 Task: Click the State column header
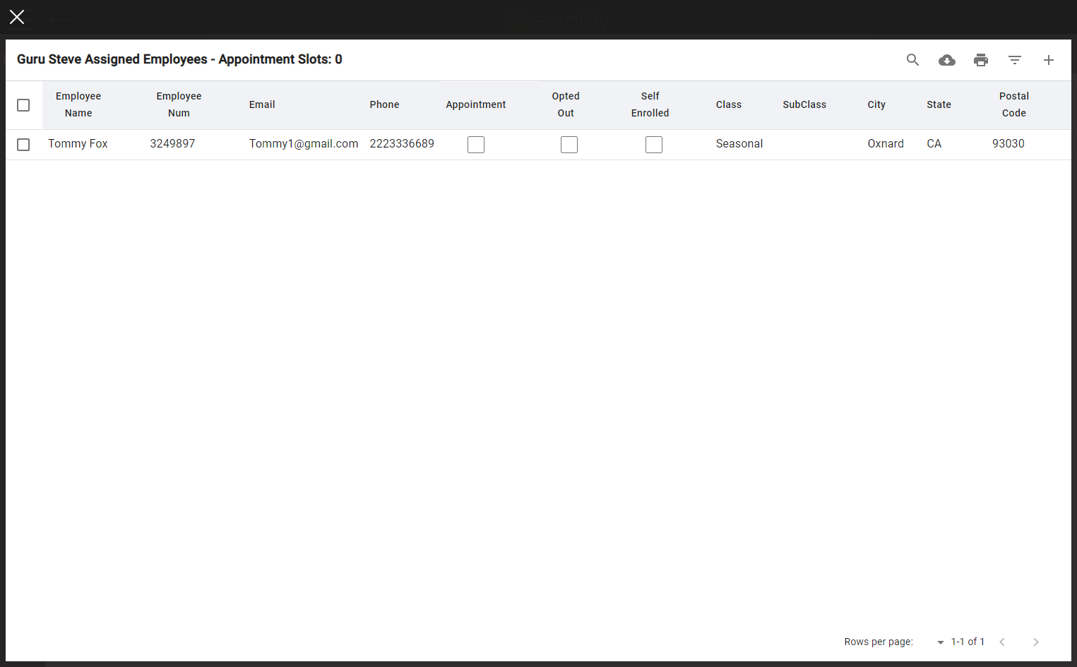(939, 104)
